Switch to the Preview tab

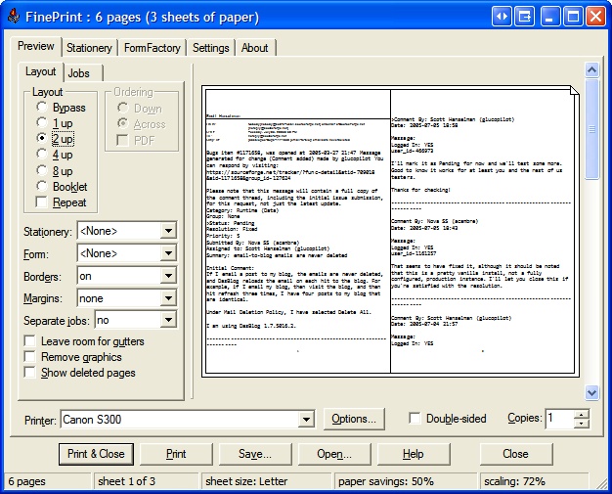pos(36,46)
